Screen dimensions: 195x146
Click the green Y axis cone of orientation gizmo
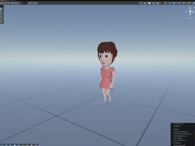coord(190,9)
